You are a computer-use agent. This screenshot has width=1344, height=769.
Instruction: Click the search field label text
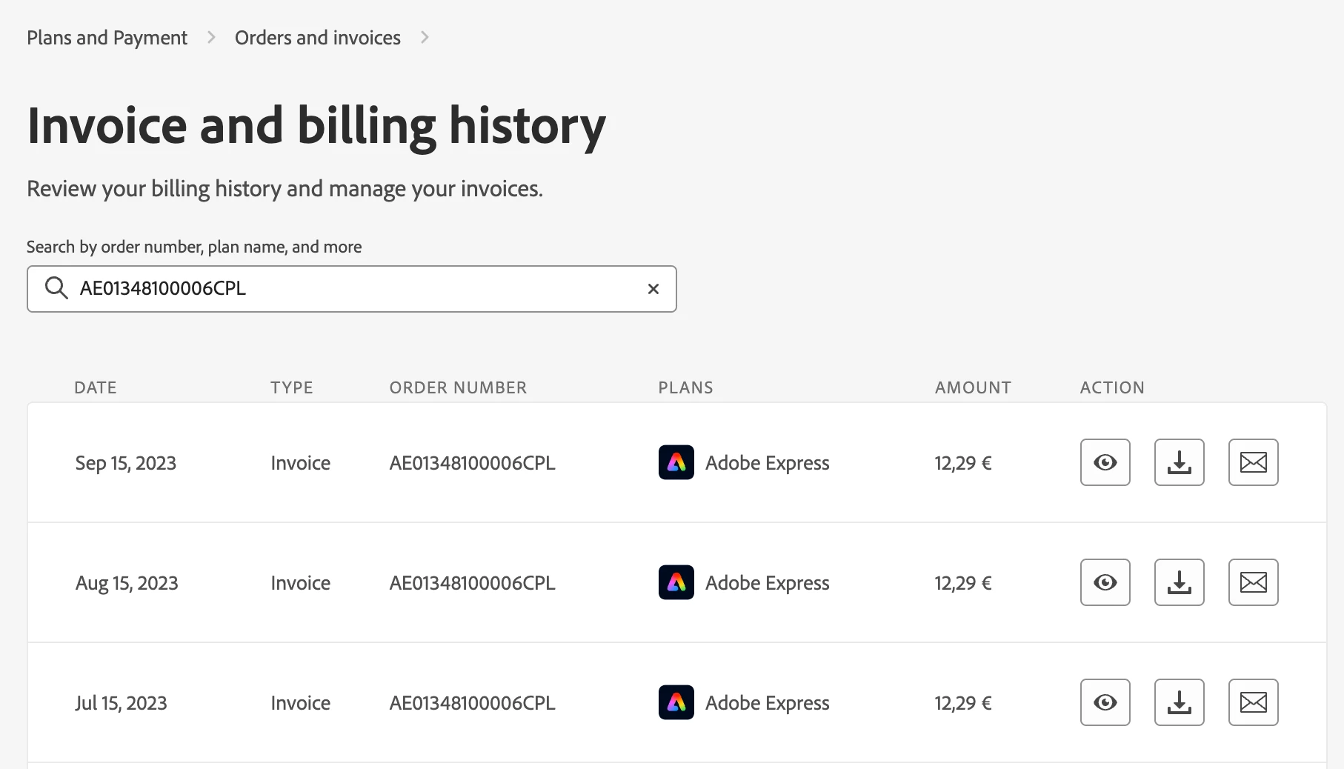pos(194,247)
